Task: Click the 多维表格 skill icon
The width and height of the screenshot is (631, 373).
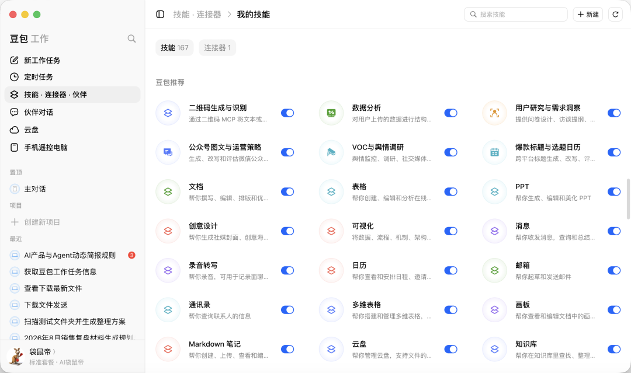Action: click(331, 310)
